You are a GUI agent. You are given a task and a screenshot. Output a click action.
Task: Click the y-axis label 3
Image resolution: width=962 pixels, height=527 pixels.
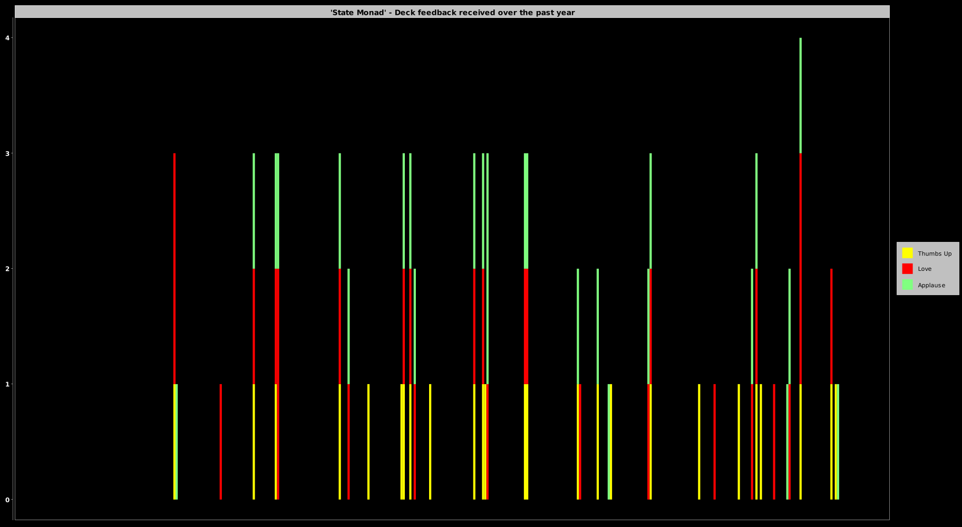pyautogui.click(x=7, y=153)
